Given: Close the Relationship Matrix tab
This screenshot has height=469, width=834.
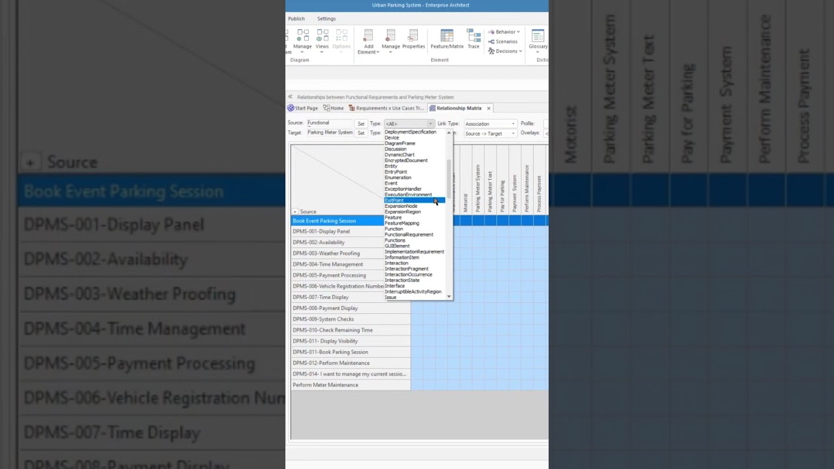Looking at the screenshot, I should (489, 108).
